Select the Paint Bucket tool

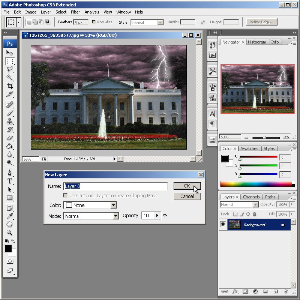coord(10,146)
